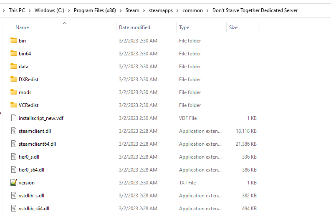Select the DXRedist folder icon

[13, 80]
